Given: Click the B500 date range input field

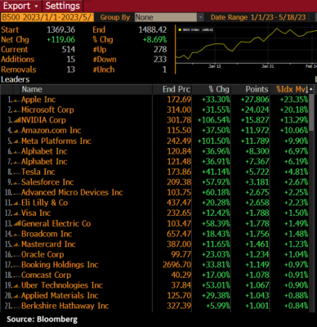Looking at the screenshot, I should [x=47, y=17].
